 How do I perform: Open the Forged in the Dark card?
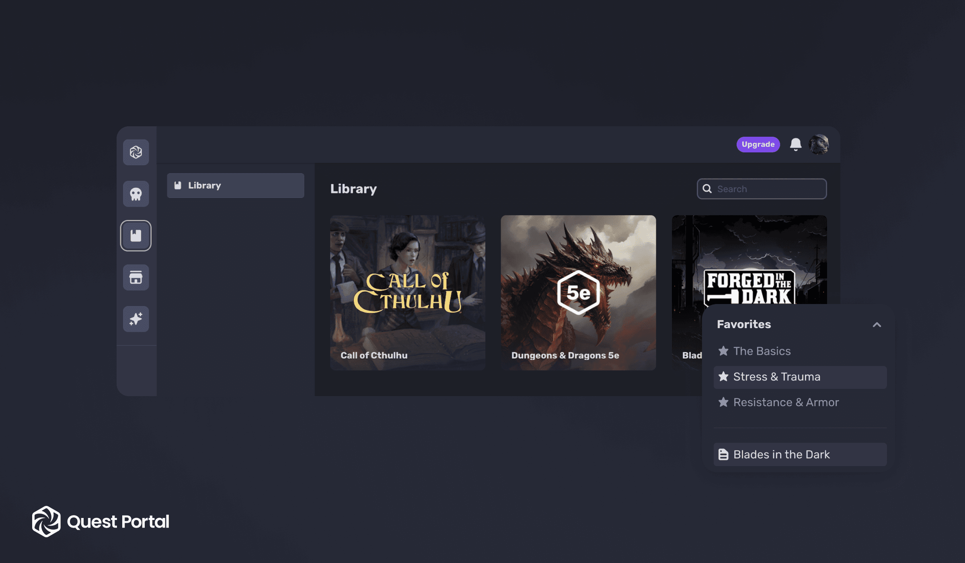coord(749,259)
